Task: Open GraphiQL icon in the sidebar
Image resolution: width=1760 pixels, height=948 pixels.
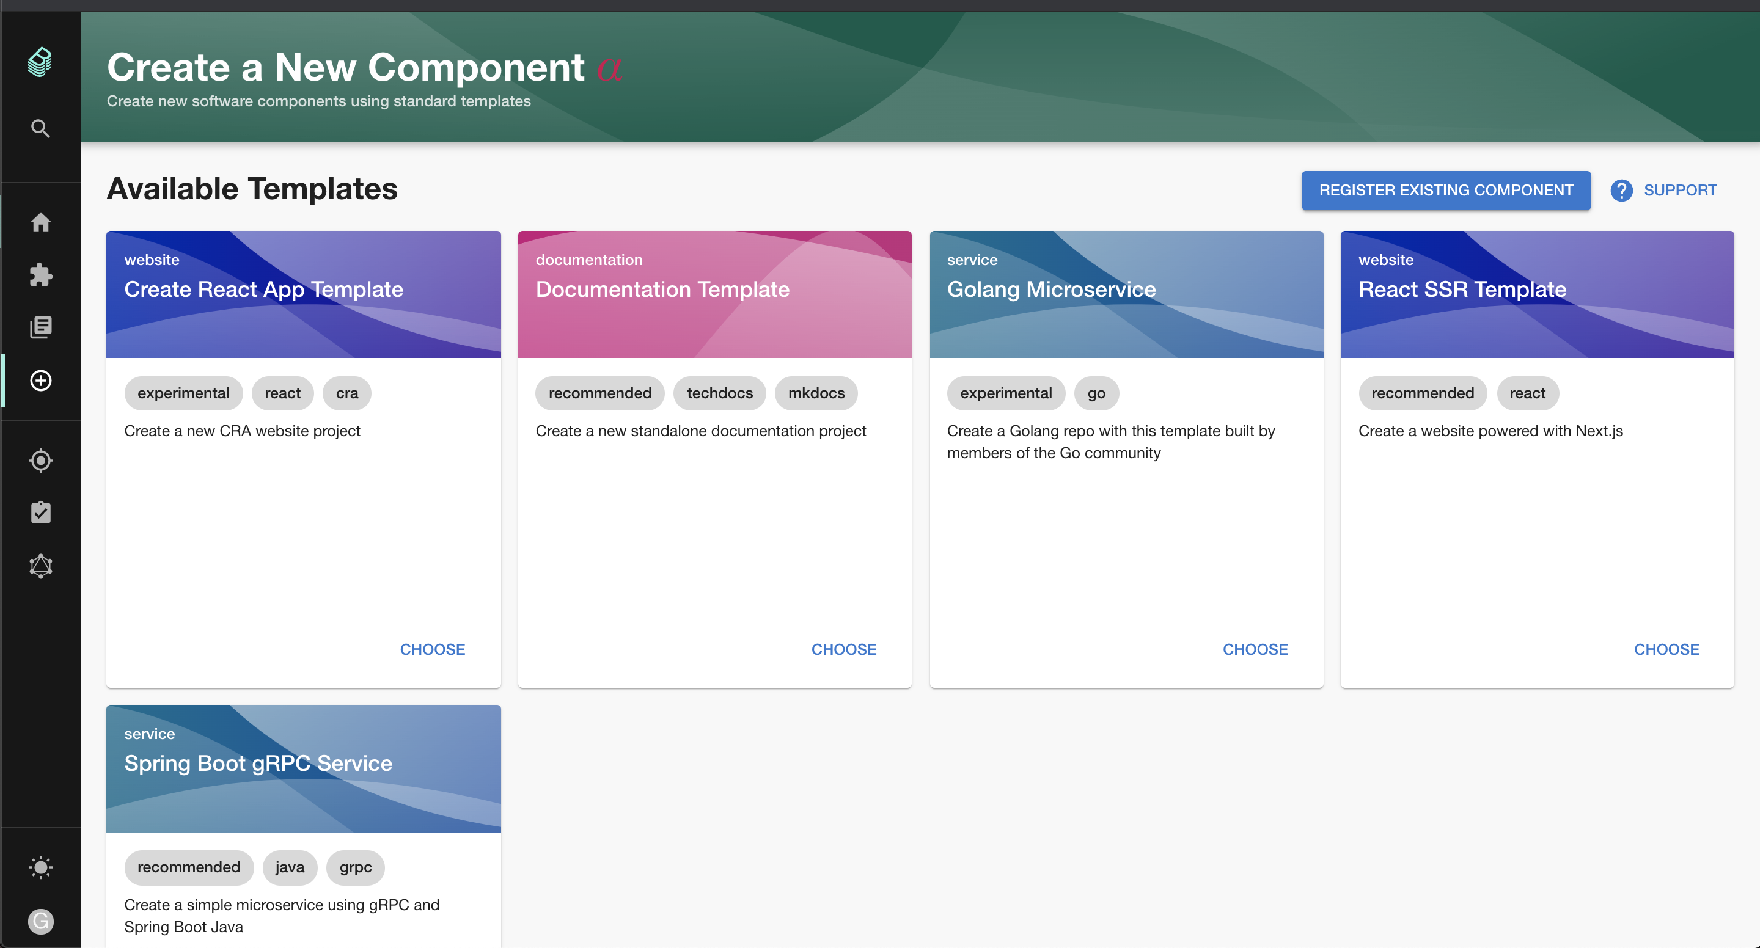Action: pos(40,566)
